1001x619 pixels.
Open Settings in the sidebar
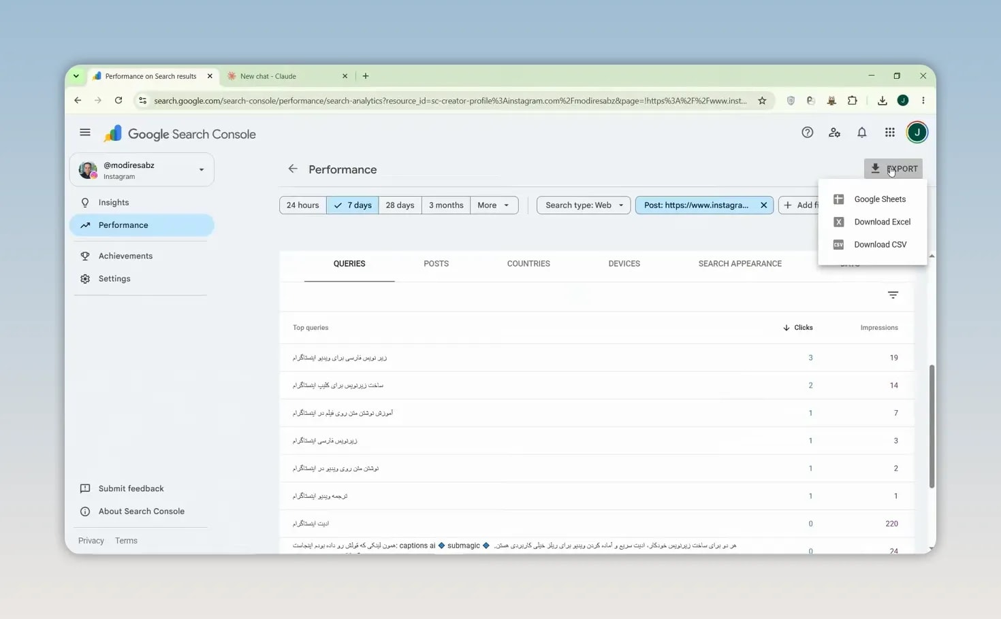click(142, 279)
